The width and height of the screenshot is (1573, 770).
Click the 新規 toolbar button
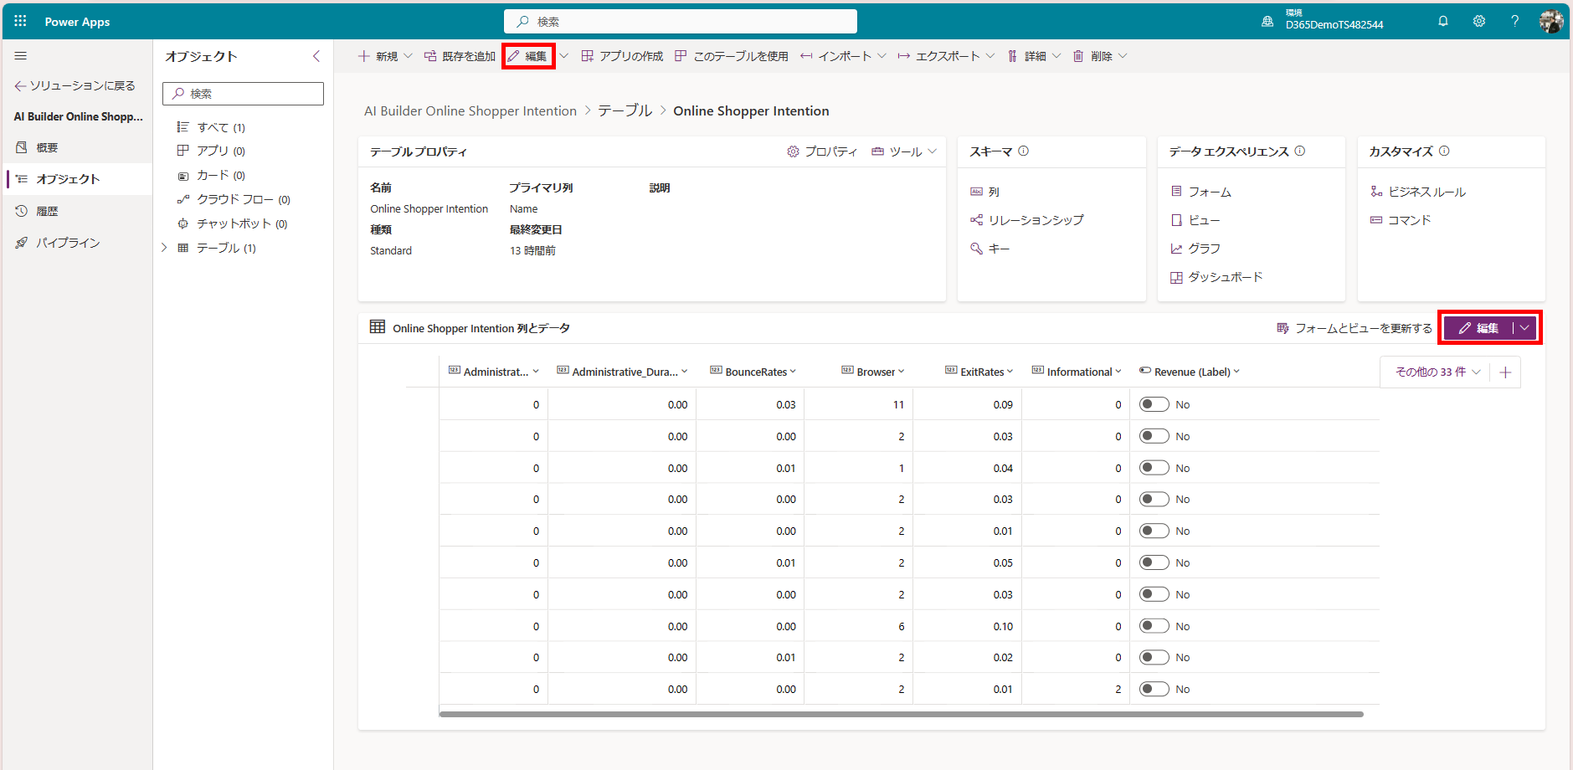click(x=378, y=56)
